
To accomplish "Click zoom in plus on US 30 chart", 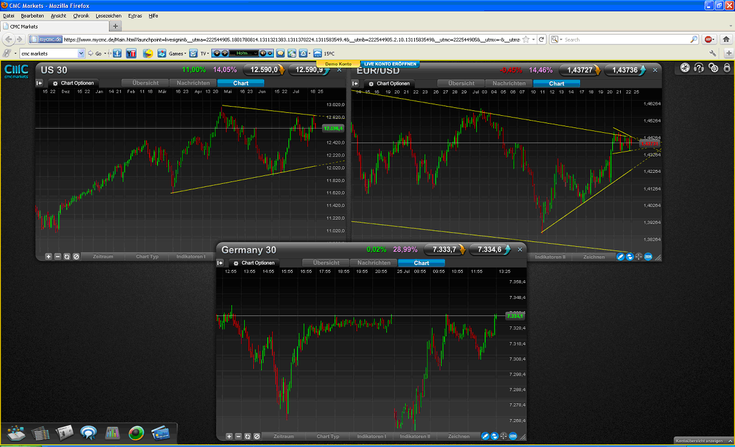I will pos(49,257).
